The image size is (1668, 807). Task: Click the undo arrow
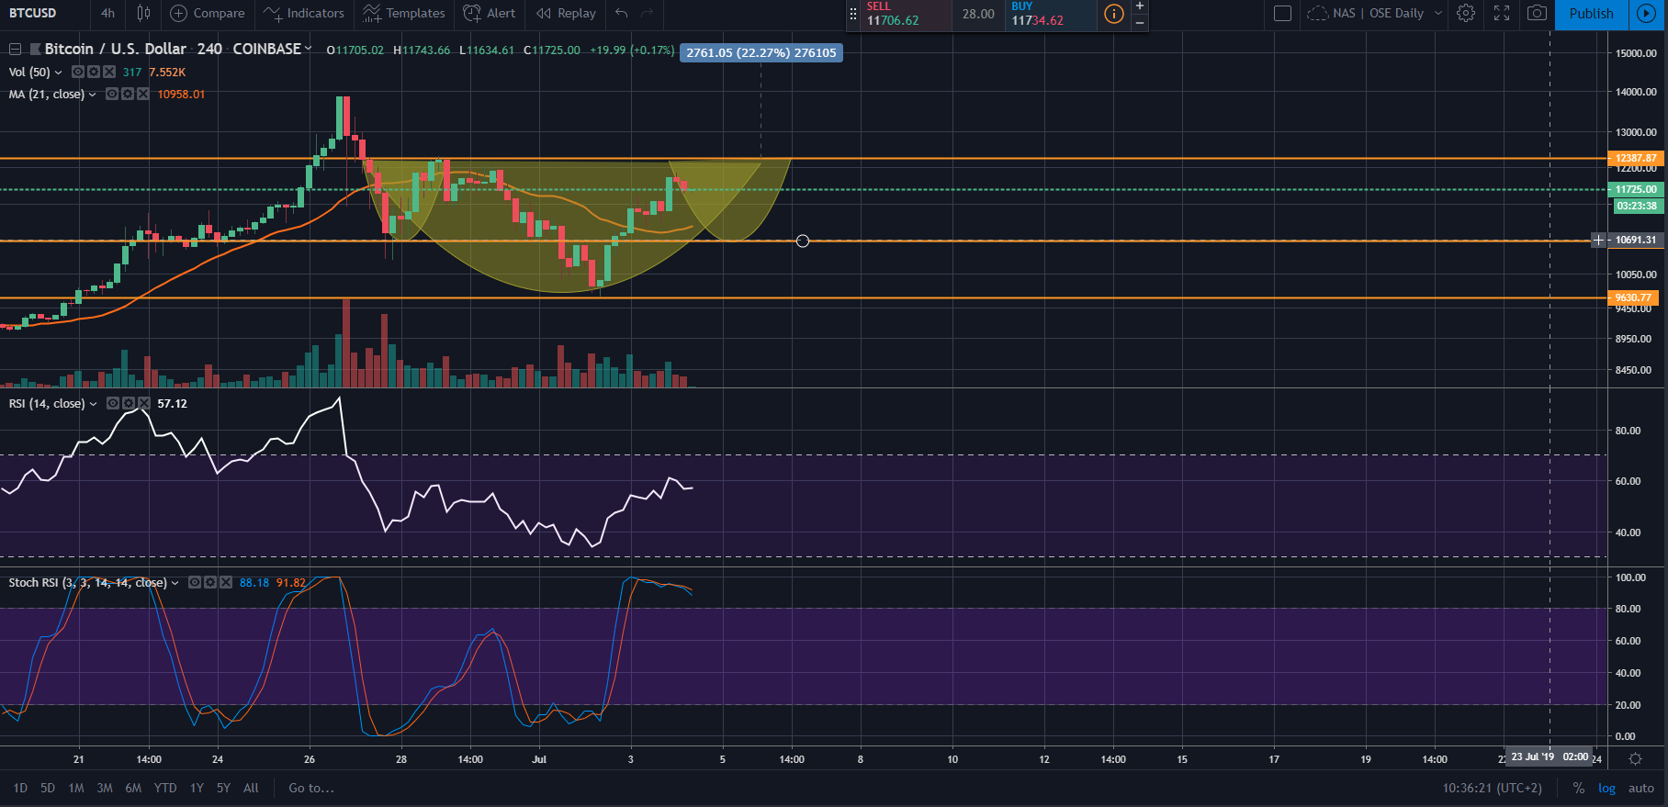[x=622, y=13]
